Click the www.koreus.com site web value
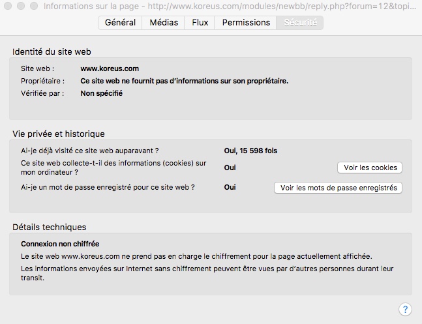 109,68
